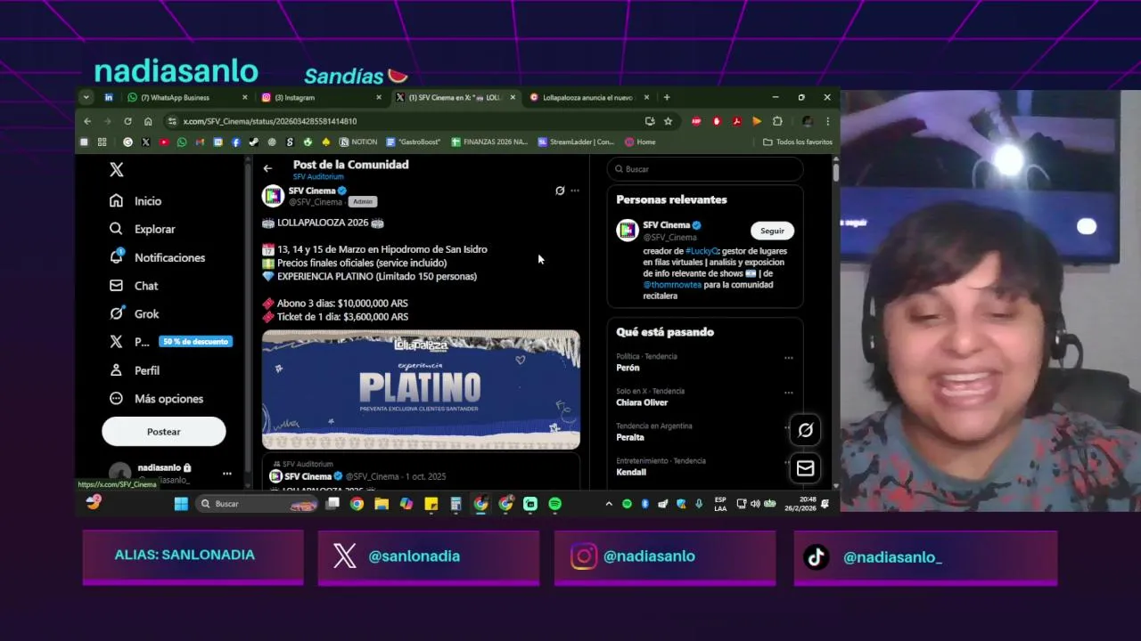The width and height of the screenshot is (1141, 641).
Task: Show hidden system tray icons
Action: pos(609,504)
